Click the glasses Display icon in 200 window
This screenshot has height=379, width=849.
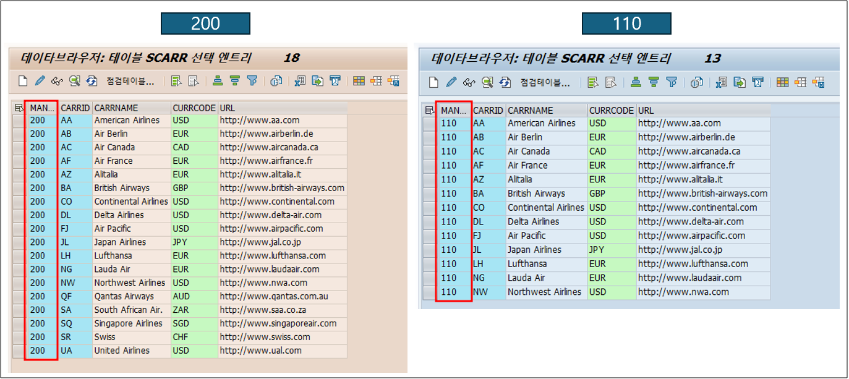(x=58, y=81)
